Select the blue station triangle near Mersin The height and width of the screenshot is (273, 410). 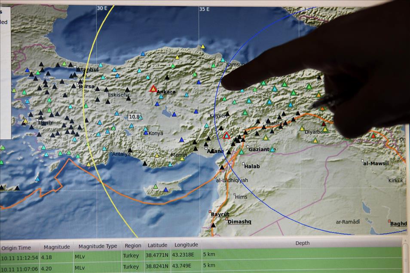182,140
